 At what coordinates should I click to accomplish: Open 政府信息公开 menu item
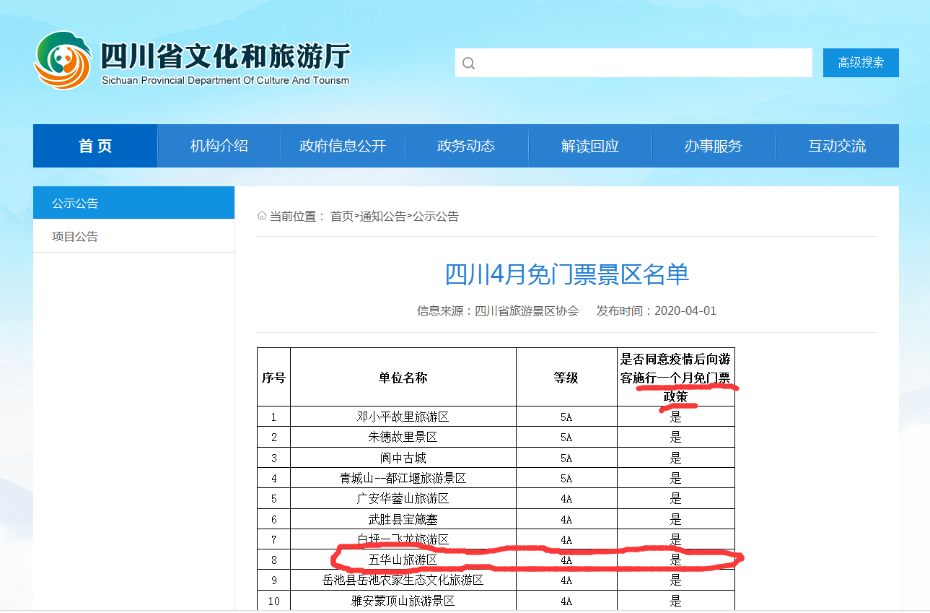pyautogui.click(x=343, y=146)
